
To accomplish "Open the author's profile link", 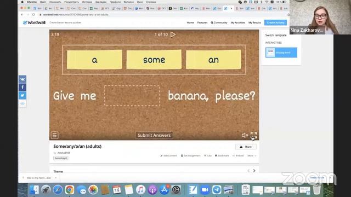I will 64,153.
